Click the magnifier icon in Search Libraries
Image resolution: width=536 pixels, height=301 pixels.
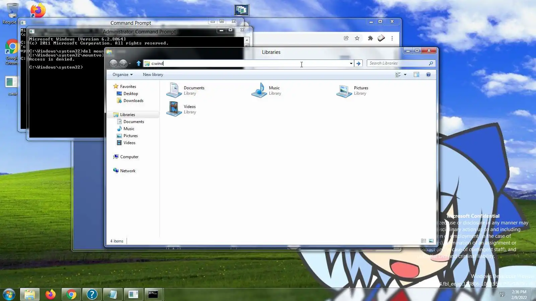click(431, 63)
